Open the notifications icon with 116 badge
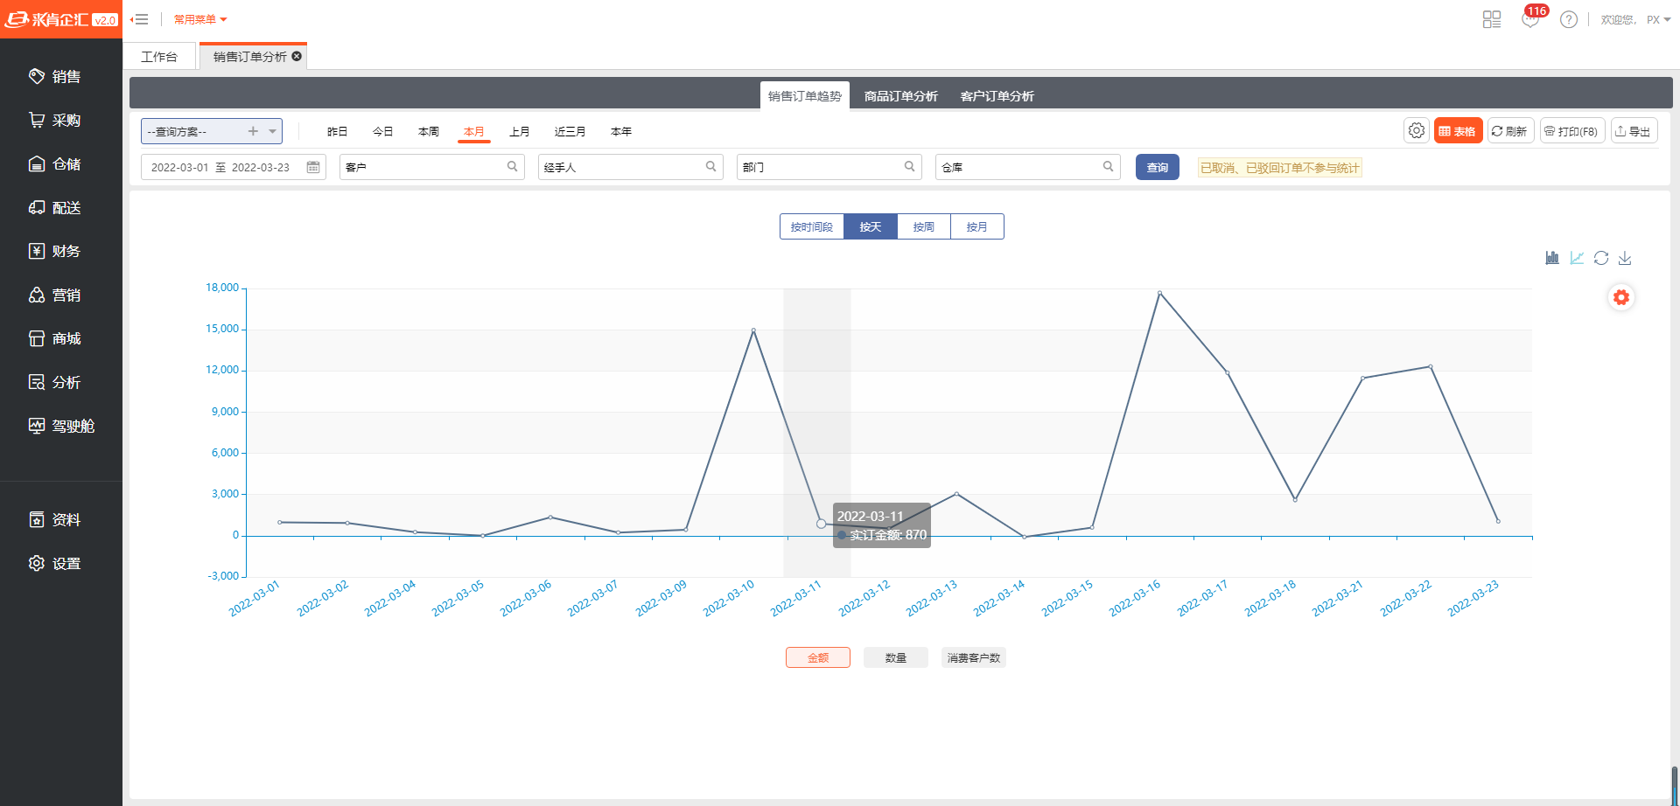Viewport: 1680px width, 806px height. coord(1530,19)
